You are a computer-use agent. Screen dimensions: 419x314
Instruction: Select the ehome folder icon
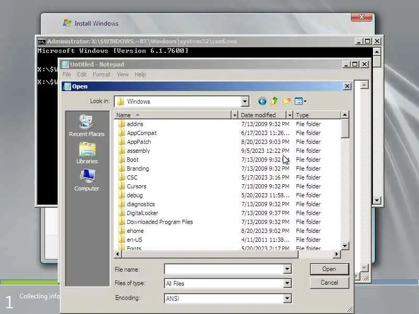click(x=122, y=231)
